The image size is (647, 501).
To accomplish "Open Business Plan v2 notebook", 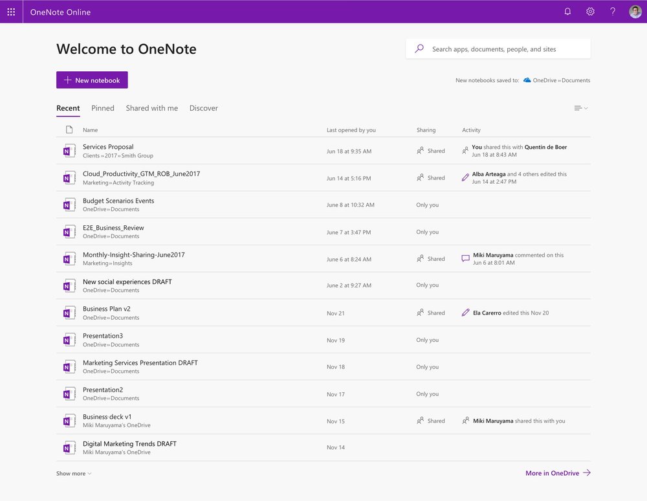I will 107,309.
